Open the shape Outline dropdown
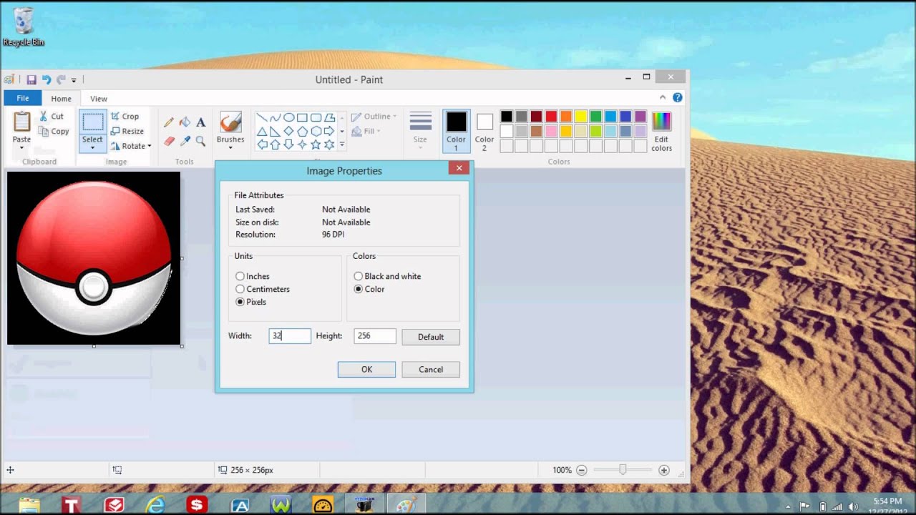The width and height of the screenshot is (916, 515). [374, 117]
